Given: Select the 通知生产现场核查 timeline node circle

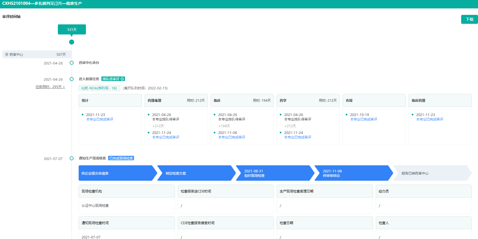Looking at the screenshot, I should pyautogui.click(x=72, y=158).
